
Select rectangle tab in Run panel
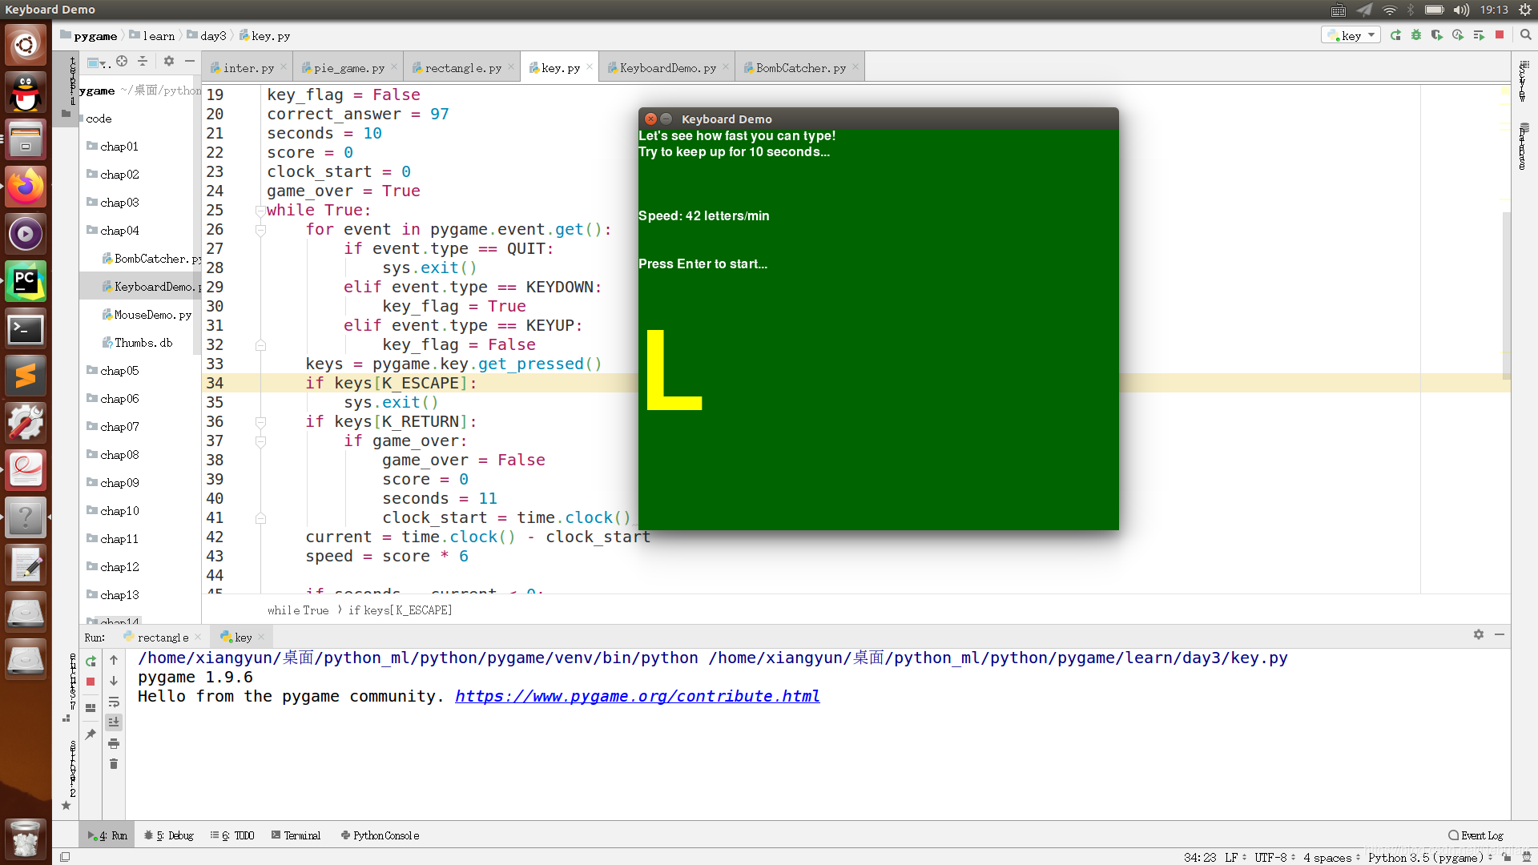[x=163, y=638]
